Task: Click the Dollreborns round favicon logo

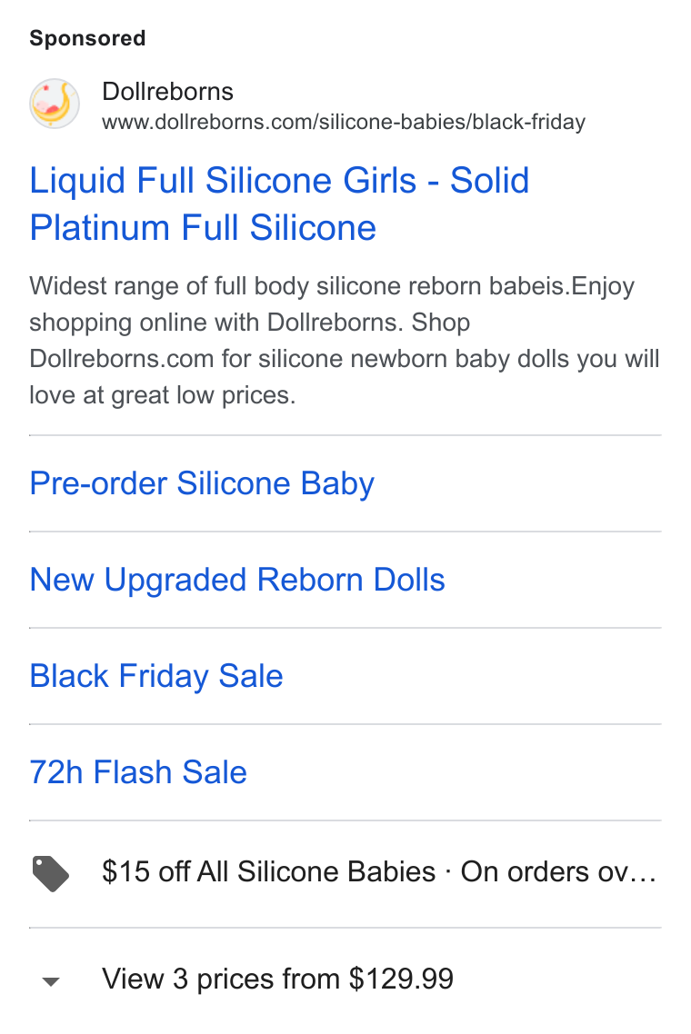Action: (55, 104)
